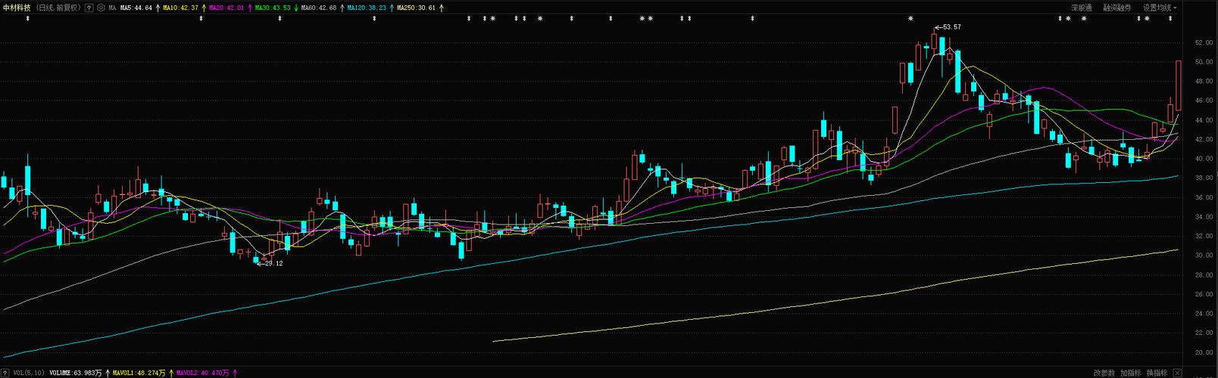Click the MA250:30.61 value
Viewport: 1218px width, 378px height.
pyautogui.click(x=417, y=8)
